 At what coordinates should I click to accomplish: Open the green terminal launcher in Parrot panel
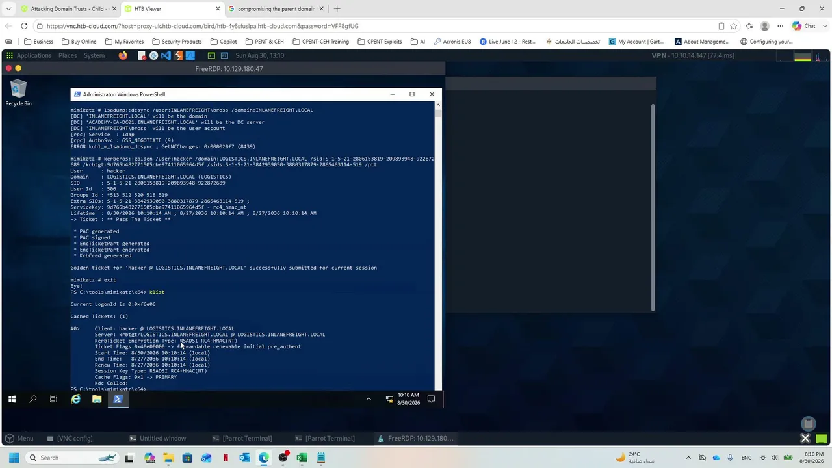click(211, 55)
